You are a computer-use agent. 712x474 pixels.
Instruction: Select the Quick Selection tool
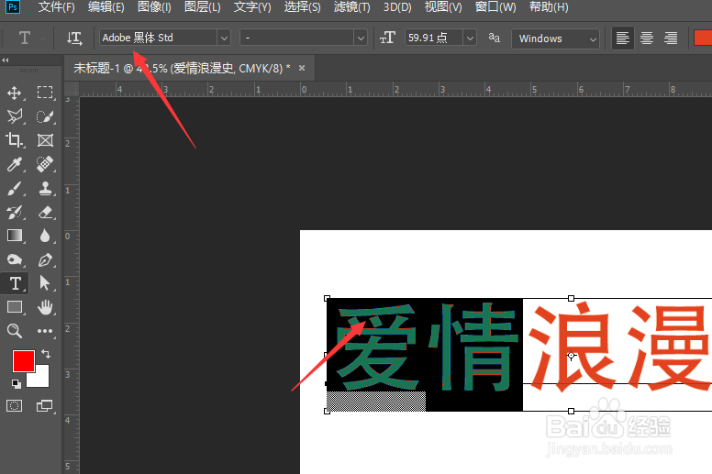pos(45,116)
